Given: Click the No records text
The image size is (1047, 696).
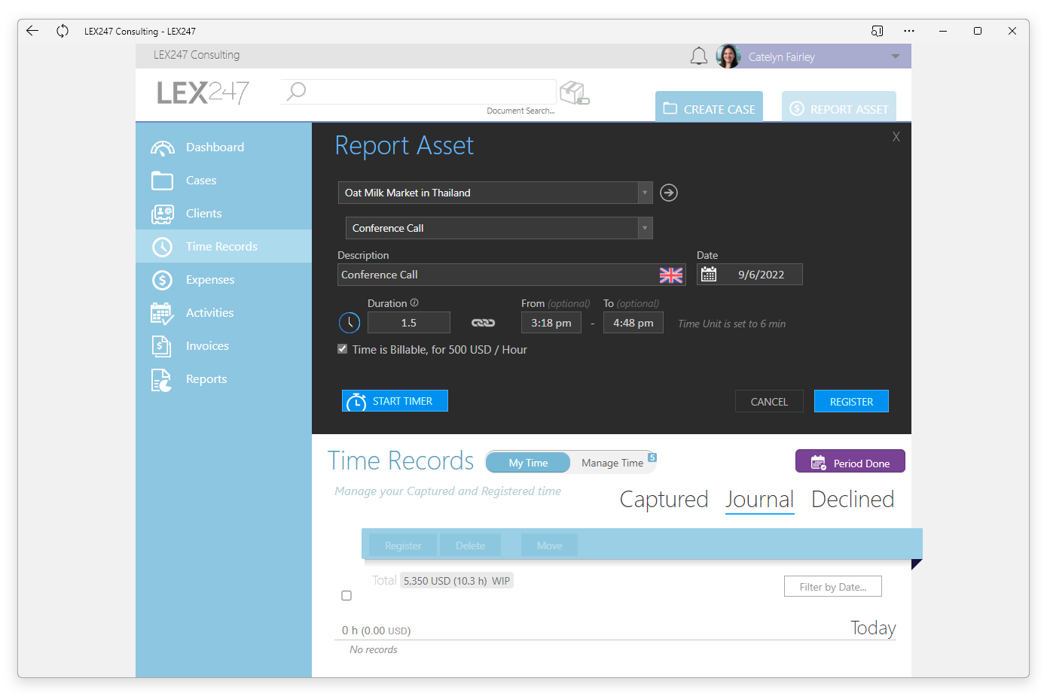Looking at the screenshot, I should 374,649.
